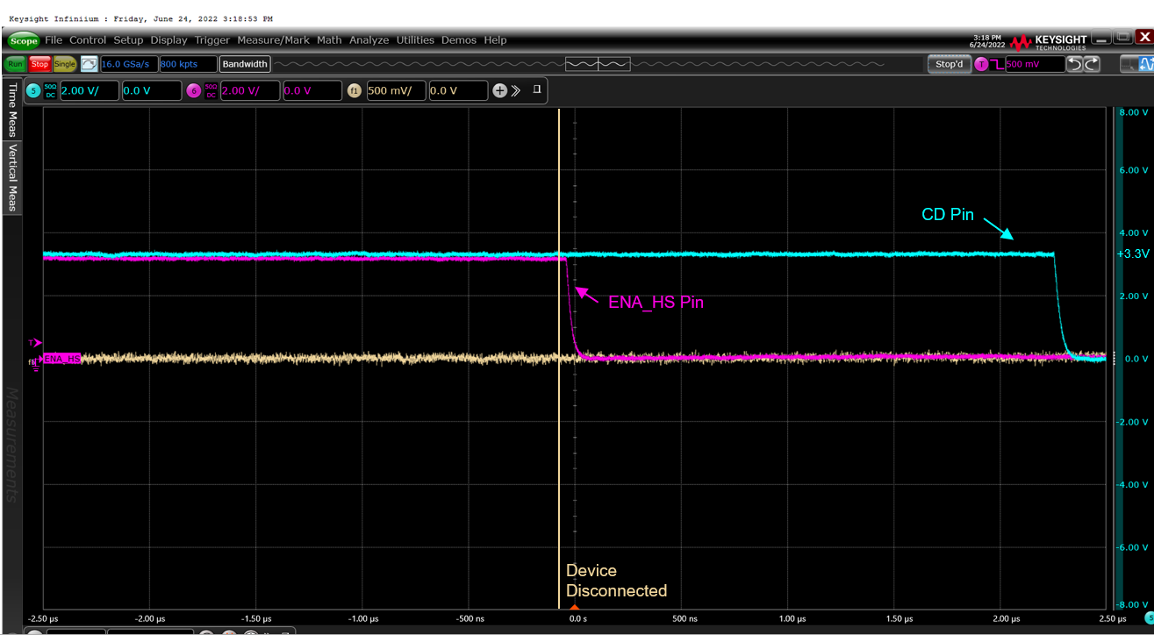Click the Stop'd status button
1154x635 pixels.
[x=949, y=63]
